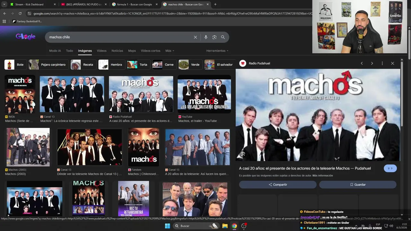The width and height of the screenshot is (411, 231).
Task: Open YouTube Machos trailer thumbnail
Action: (x=204, y=94)
